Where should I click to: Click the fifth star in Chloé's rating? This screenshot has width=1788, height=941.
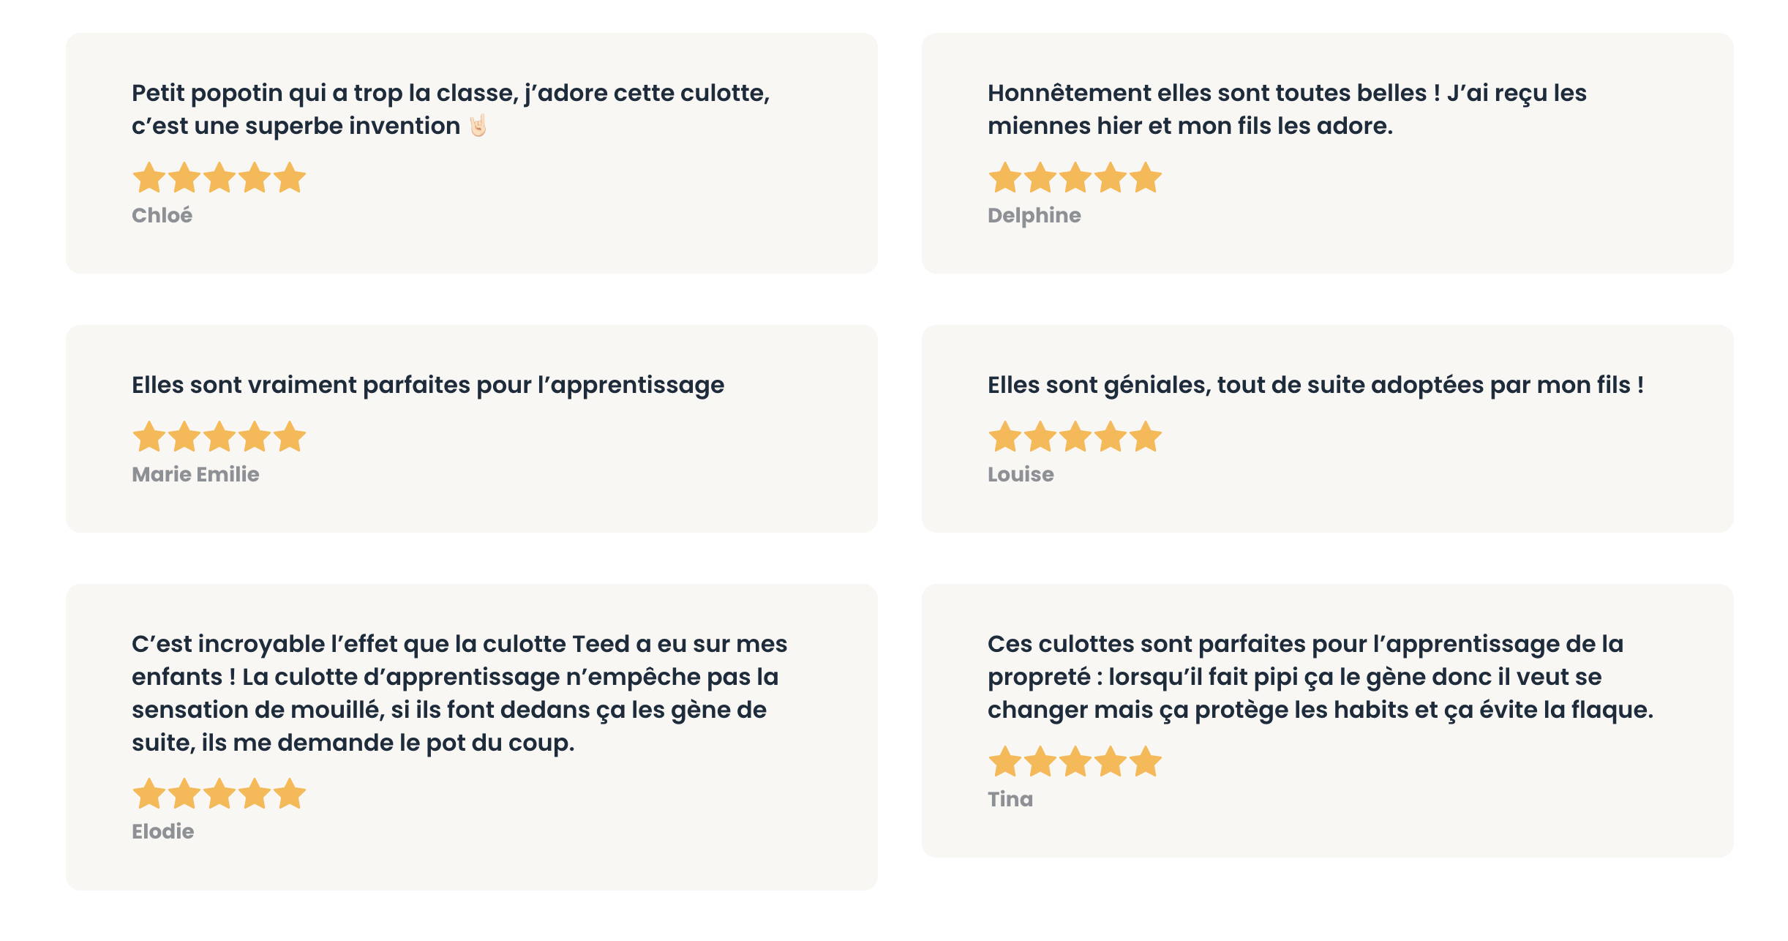[290, 178]
